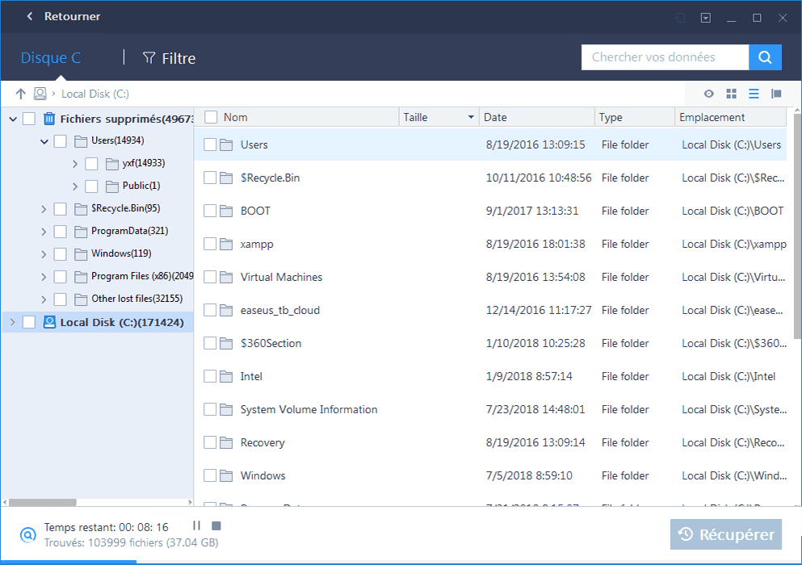This screenshot has width=802, height=565.
Task: Click the Users folder icon in file list
Action: (226, 144)
